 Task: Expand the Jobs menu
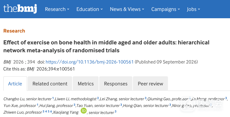(x=193, y=9)
